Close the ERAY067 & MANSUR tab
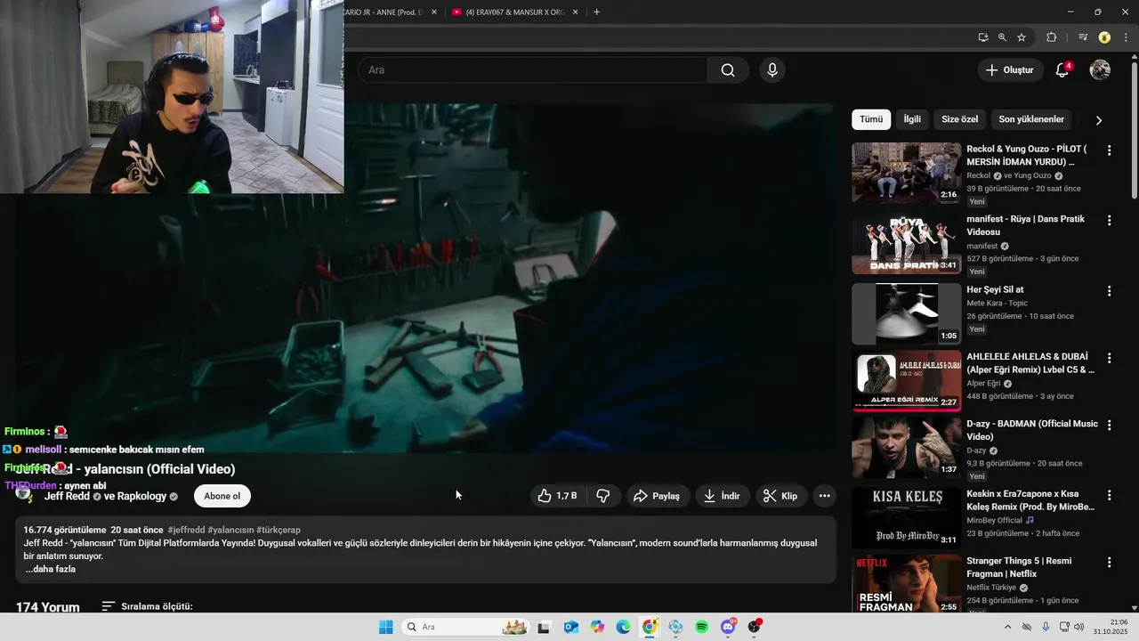The image size is (1139, 641). 576,12
